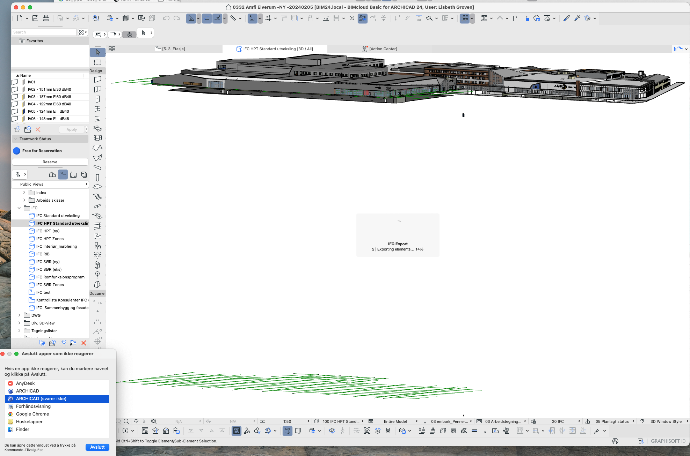Click the Print icon in toolbar
Image resolution: width=690 pixels, height=456 pixels.
pos(46,18)
